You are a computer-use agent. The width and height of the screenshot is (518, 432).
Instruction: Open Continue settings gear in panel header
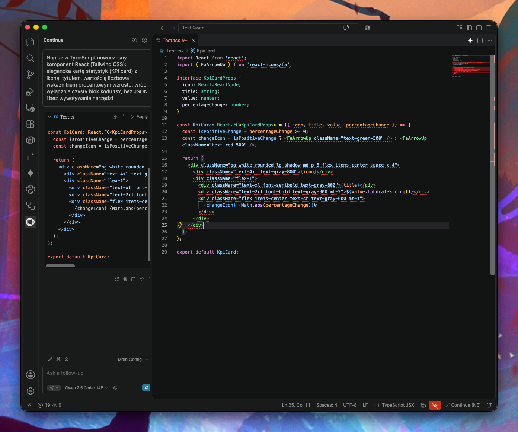tap(144, 40)
